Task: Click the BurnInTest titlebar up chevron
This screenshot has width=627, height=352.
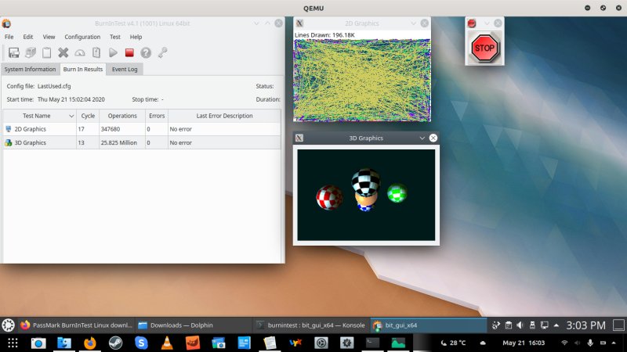Action: click(267, 23)
